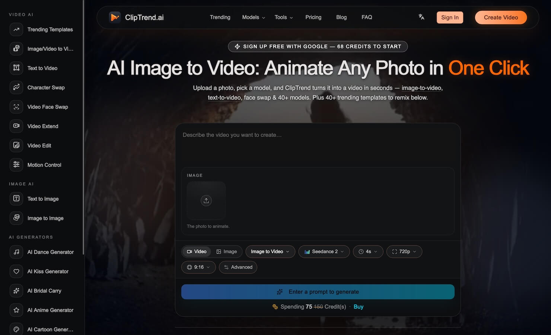Click the AI Anime Generator star icon

point(16,310)
